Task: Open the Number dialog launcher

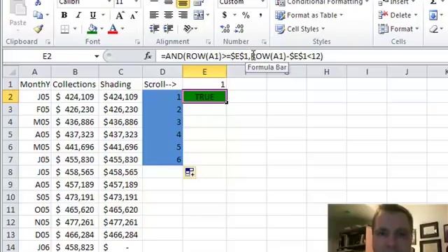Action: coord(264,42)
